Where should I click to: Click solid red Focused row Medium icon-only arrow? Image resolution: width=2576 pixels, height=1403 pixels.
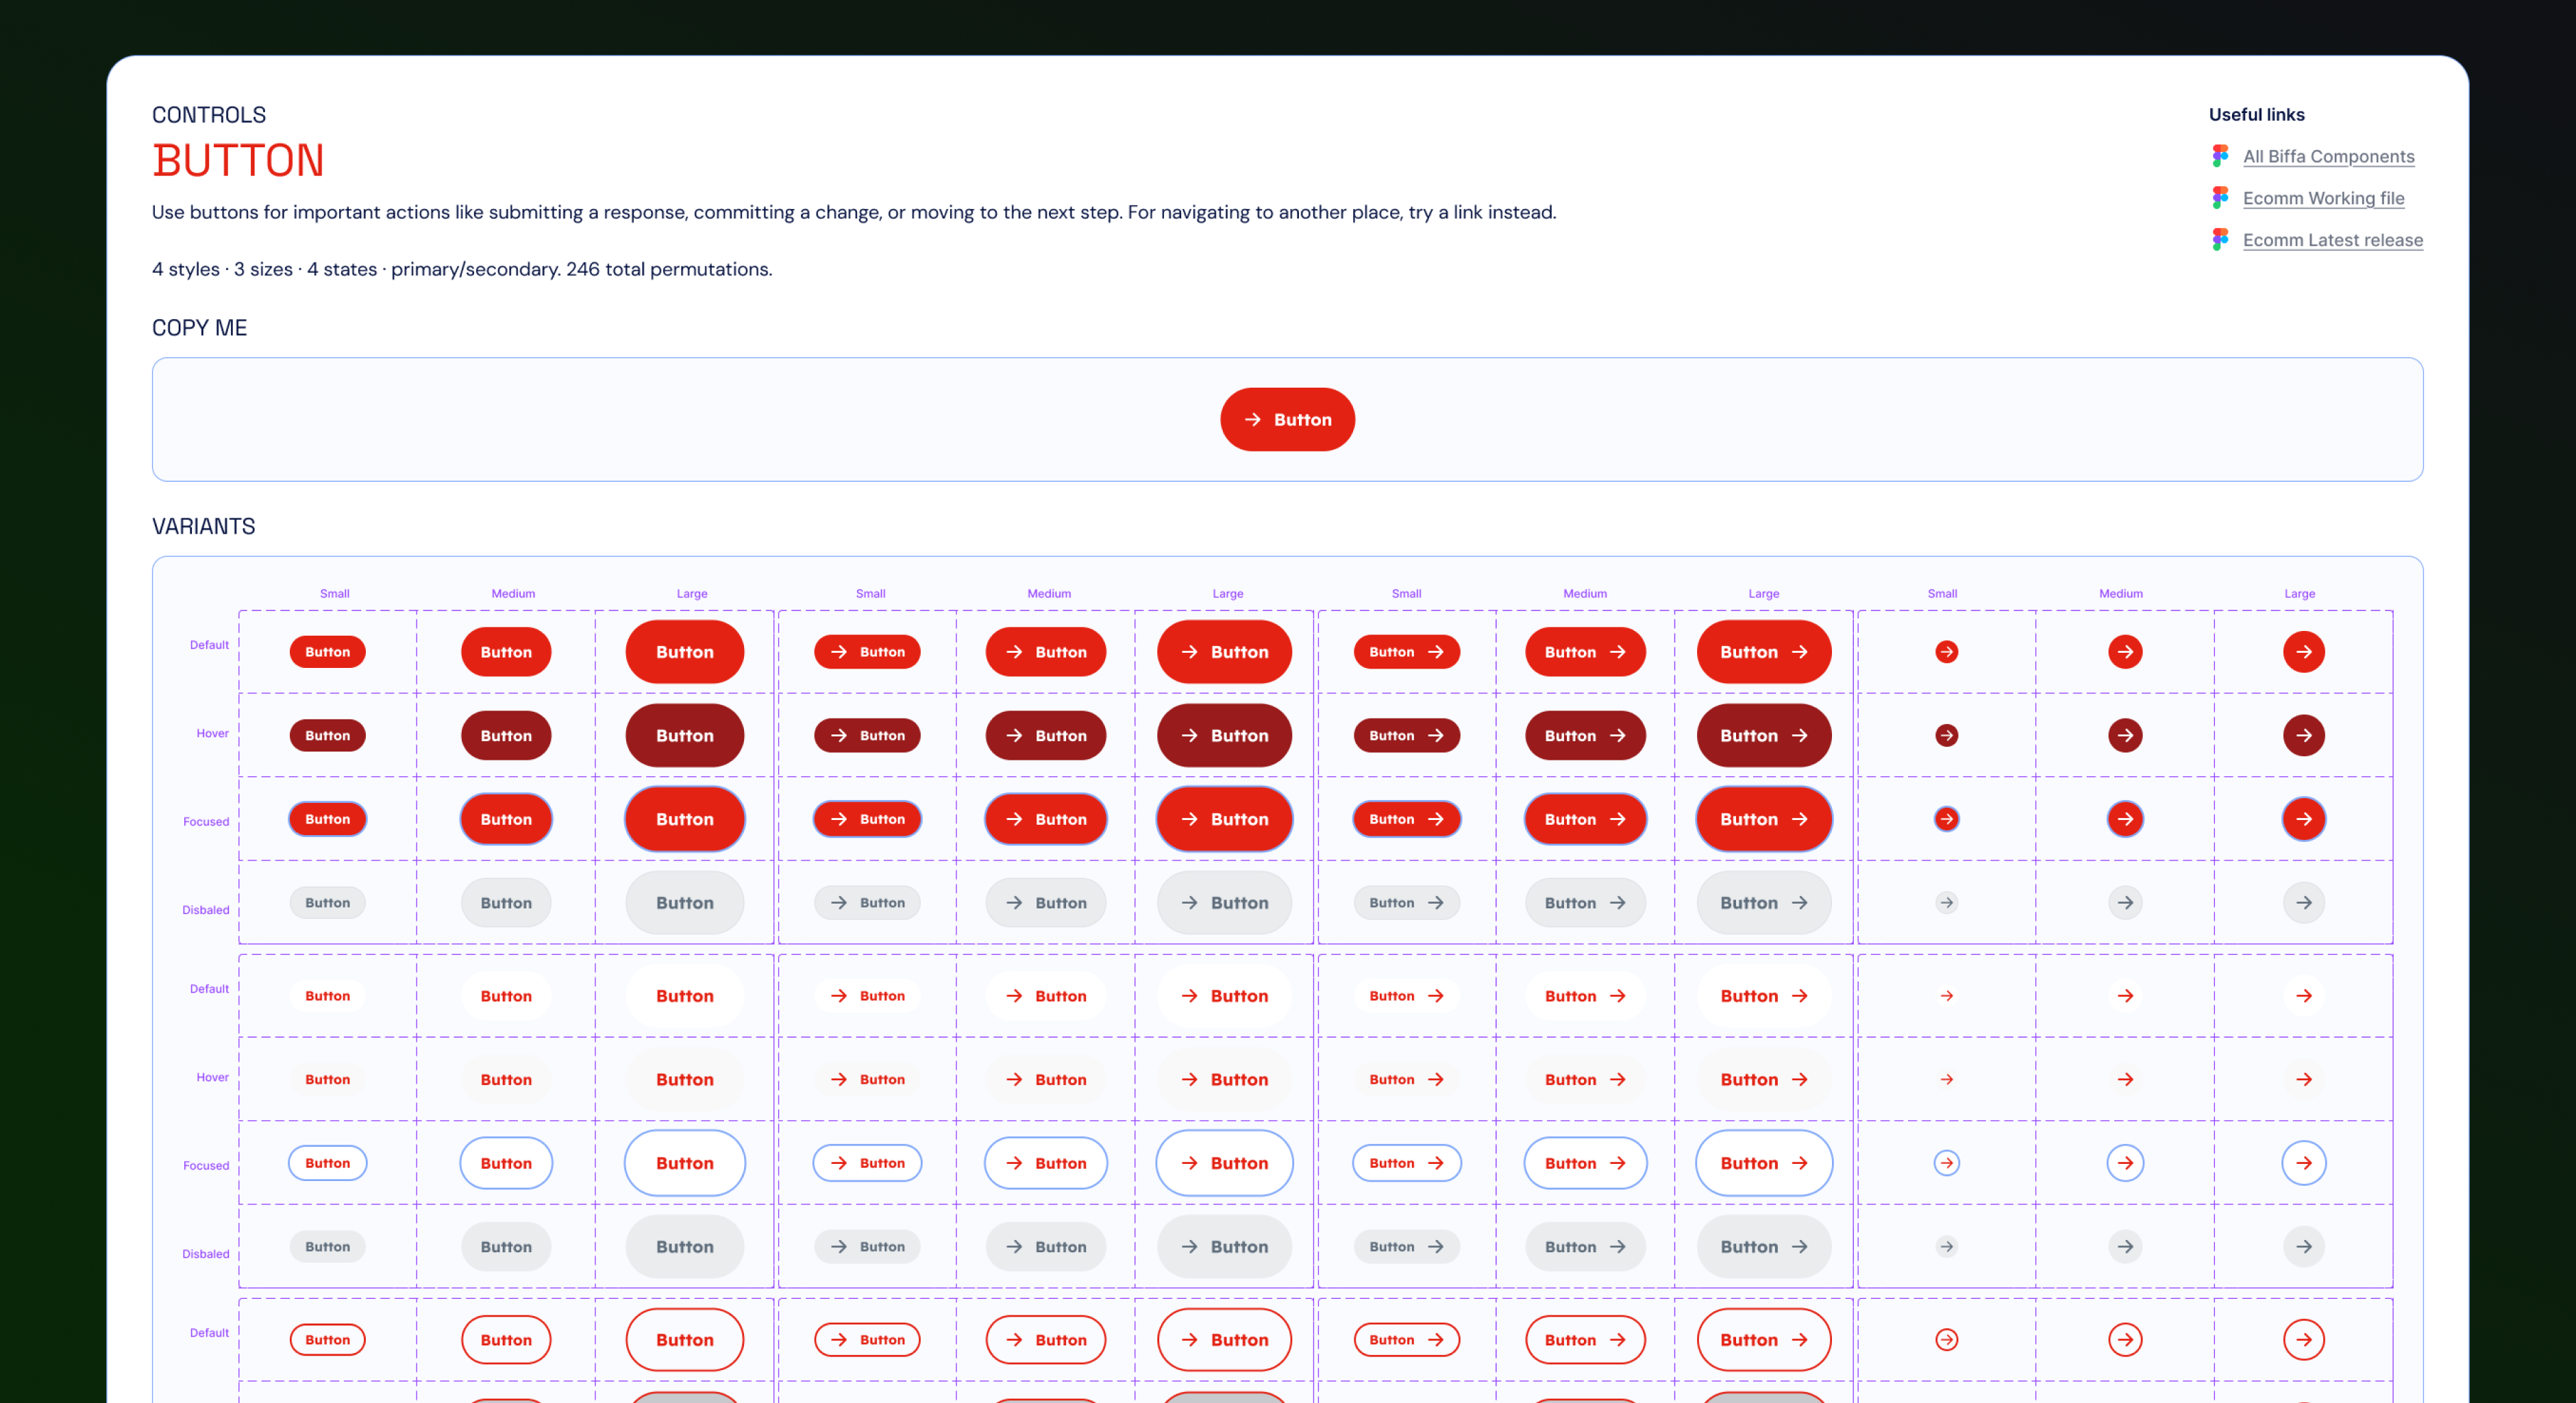(x=2125, y=819)
